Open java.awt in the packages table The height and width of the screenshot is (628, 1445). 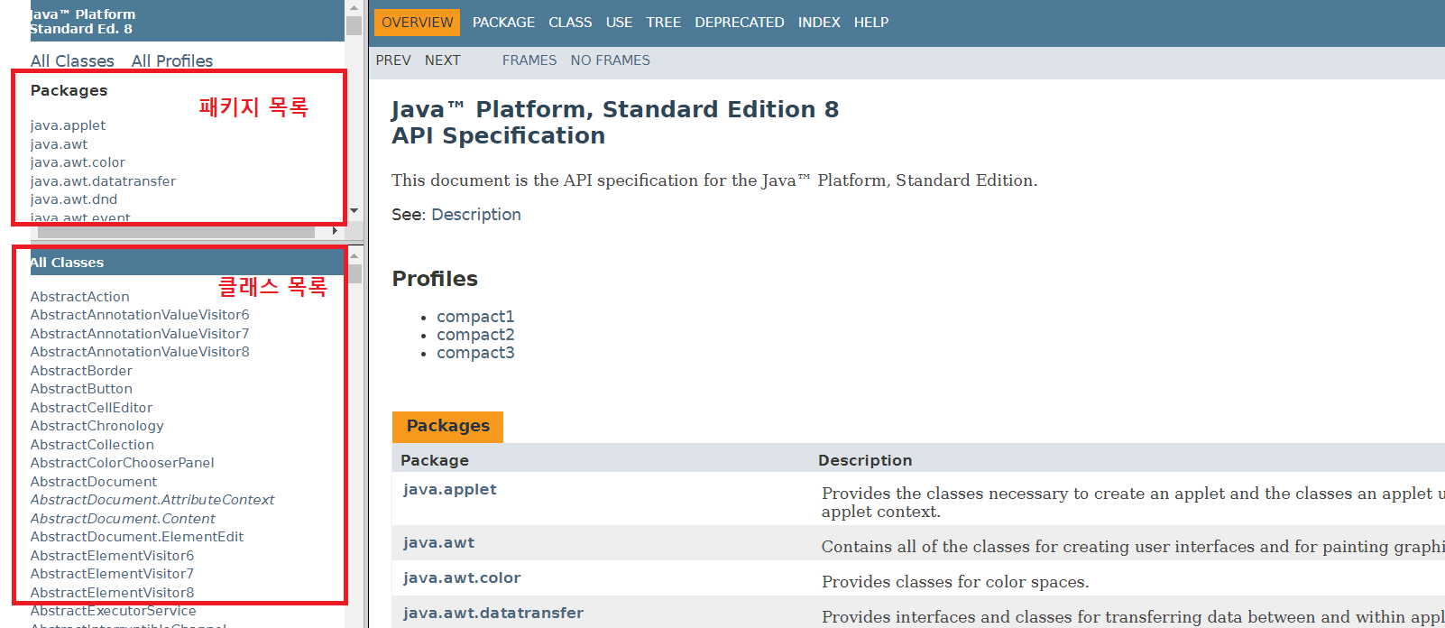pyautogui.click(x=438, y=542)
